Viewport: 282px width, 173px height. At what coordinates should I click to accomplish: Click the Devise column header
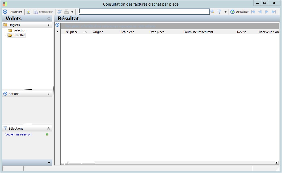[x=242, y=32]
